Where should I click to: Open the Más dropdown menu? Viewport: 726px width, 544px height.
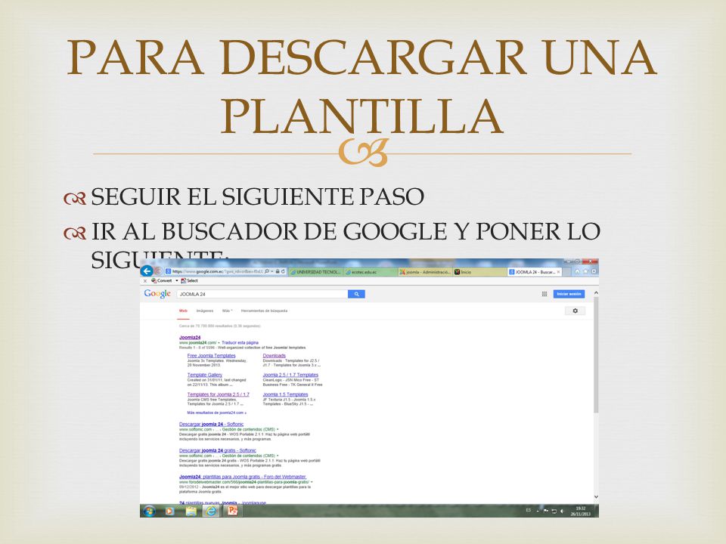click(228, 311)
